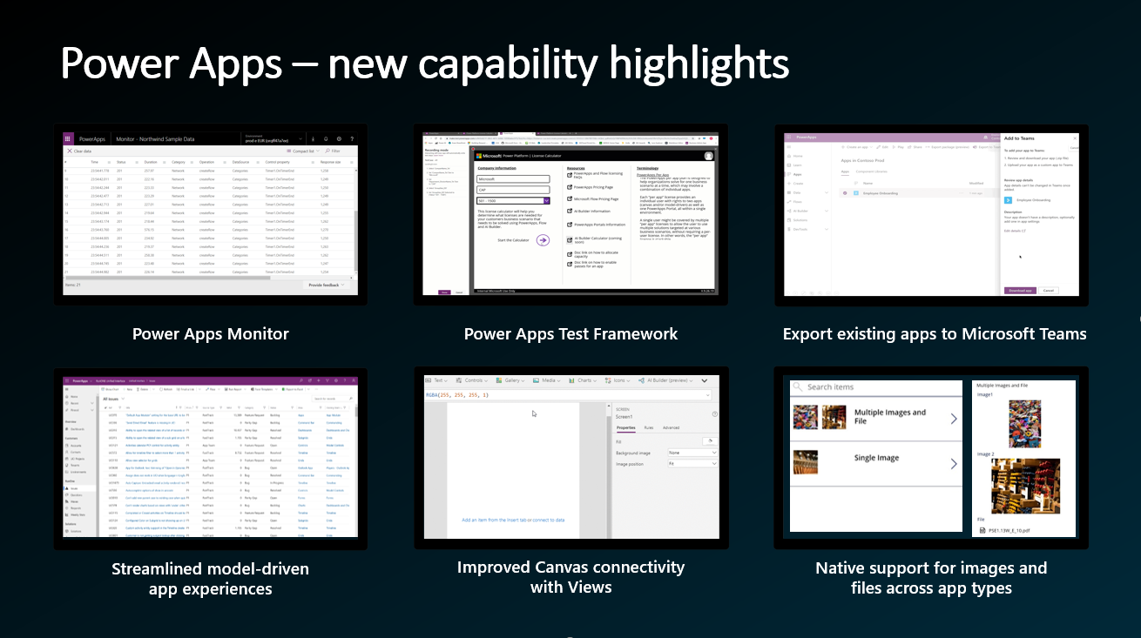This screenshot has height=638, width=1141.
Task: Click the Duration column header in Monitor
Action: [151, 162]
